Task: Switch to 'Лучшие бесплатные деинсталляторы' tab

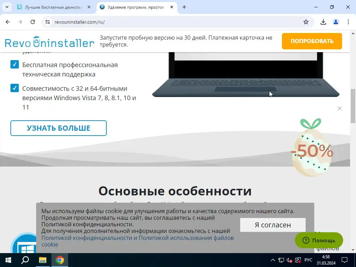Action: click(x=54, y=7)
